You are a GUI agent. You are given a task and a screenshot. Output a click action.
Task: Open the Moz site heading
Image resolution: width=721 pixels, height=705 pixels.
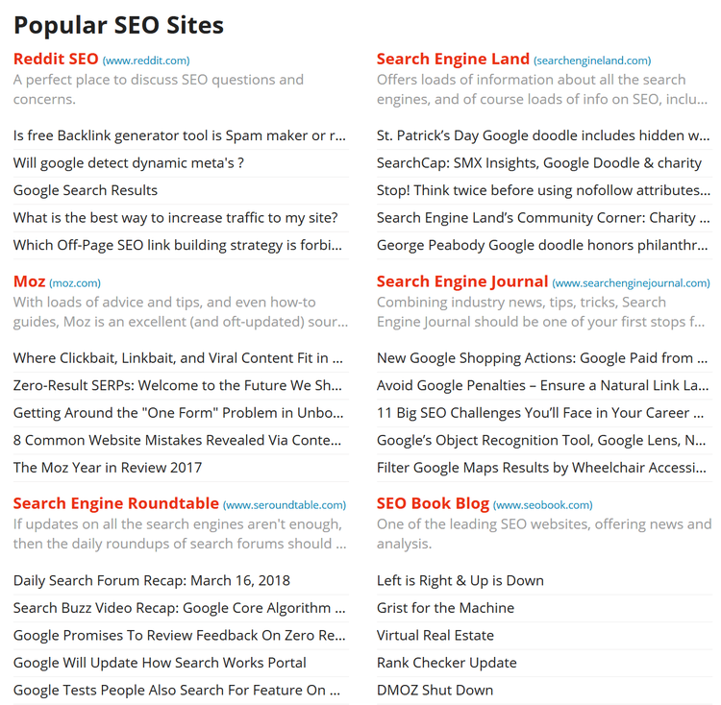(30, 281)
